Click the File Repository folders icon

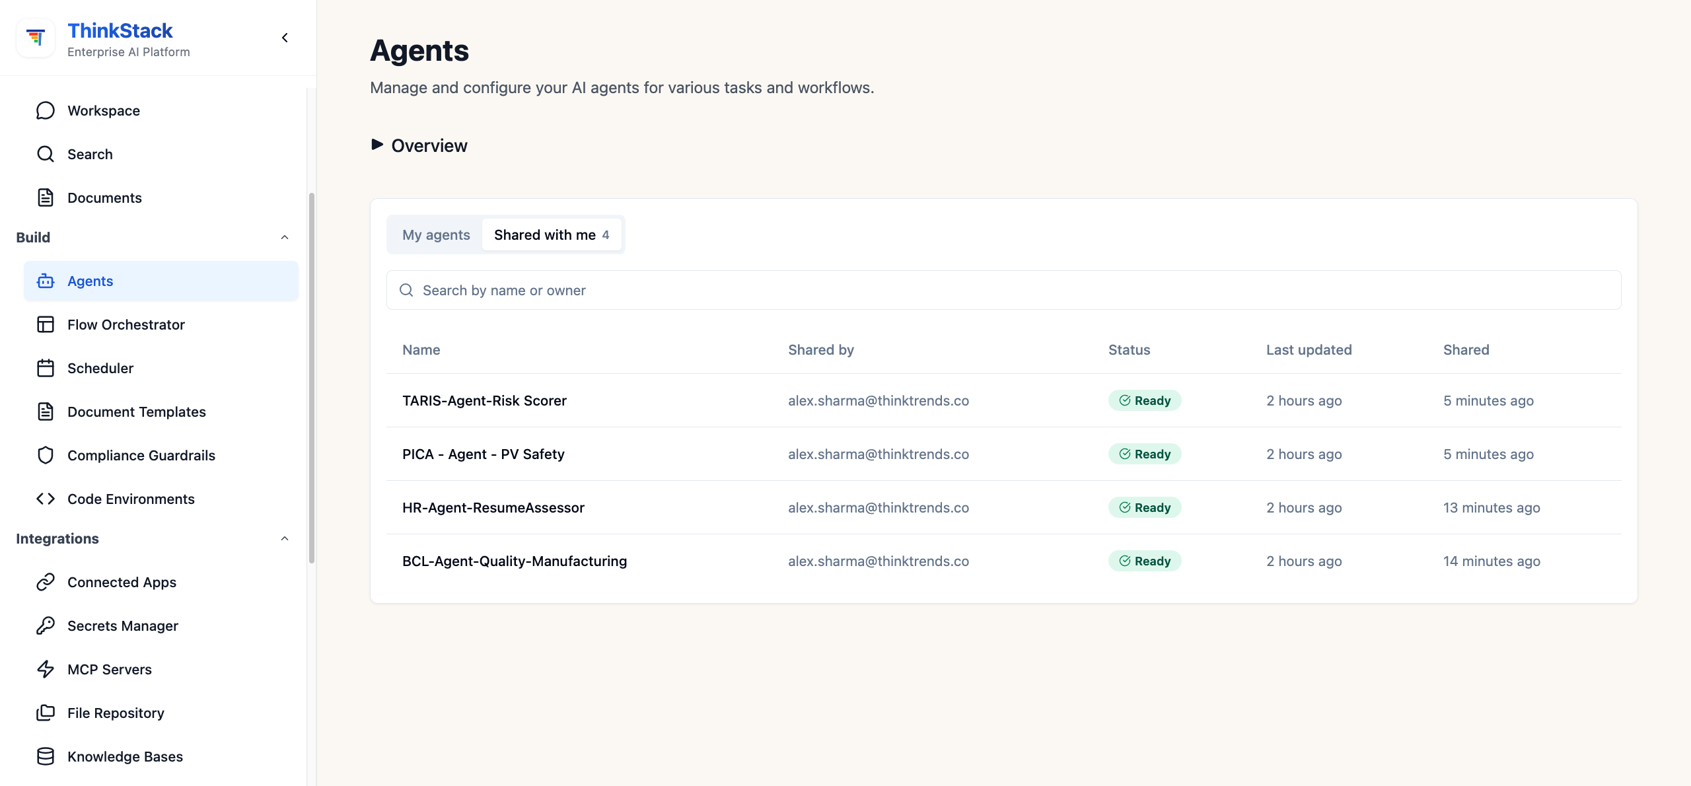coord(46,713)
